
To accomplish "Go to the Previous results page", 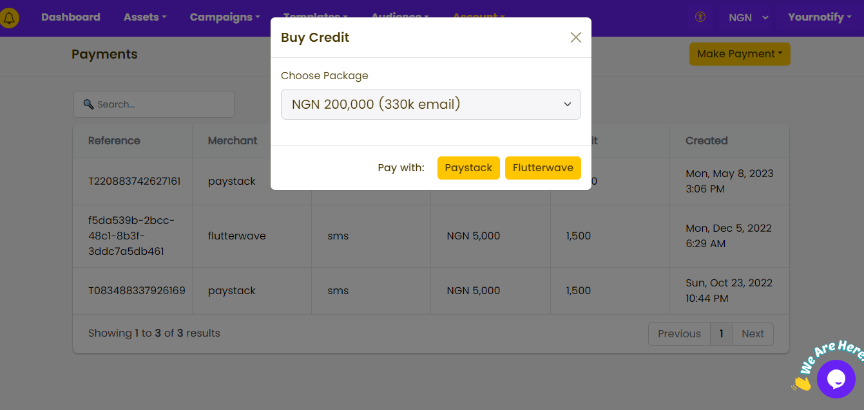I will pyautogui.click(x=679, y=333).
